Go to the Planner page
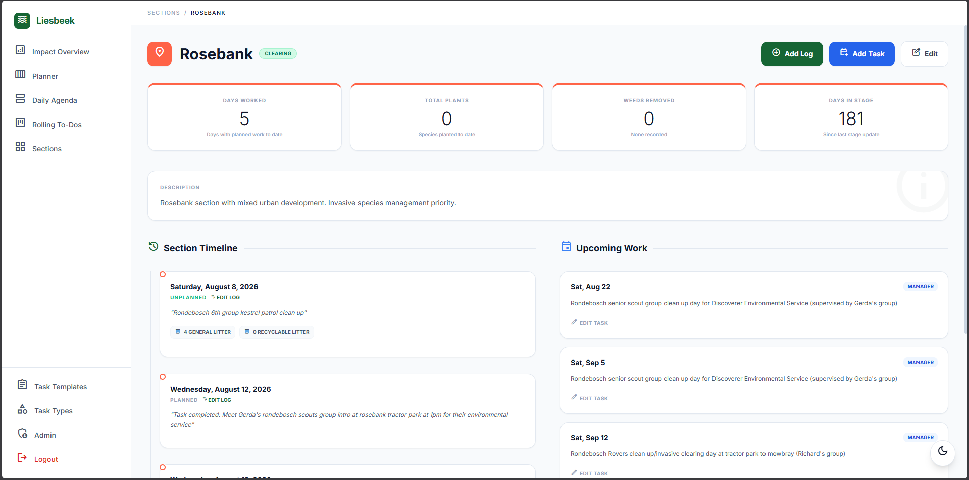The height and width of the screenshot is (480, 969). [x=45, y=76]
